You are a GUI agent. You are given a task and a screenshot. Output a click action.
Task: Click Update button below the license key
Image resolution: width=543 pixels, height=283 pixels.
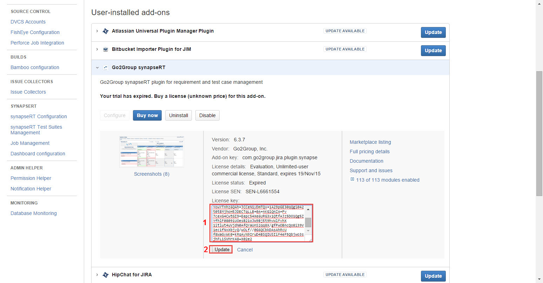click(x=222, y=250)
